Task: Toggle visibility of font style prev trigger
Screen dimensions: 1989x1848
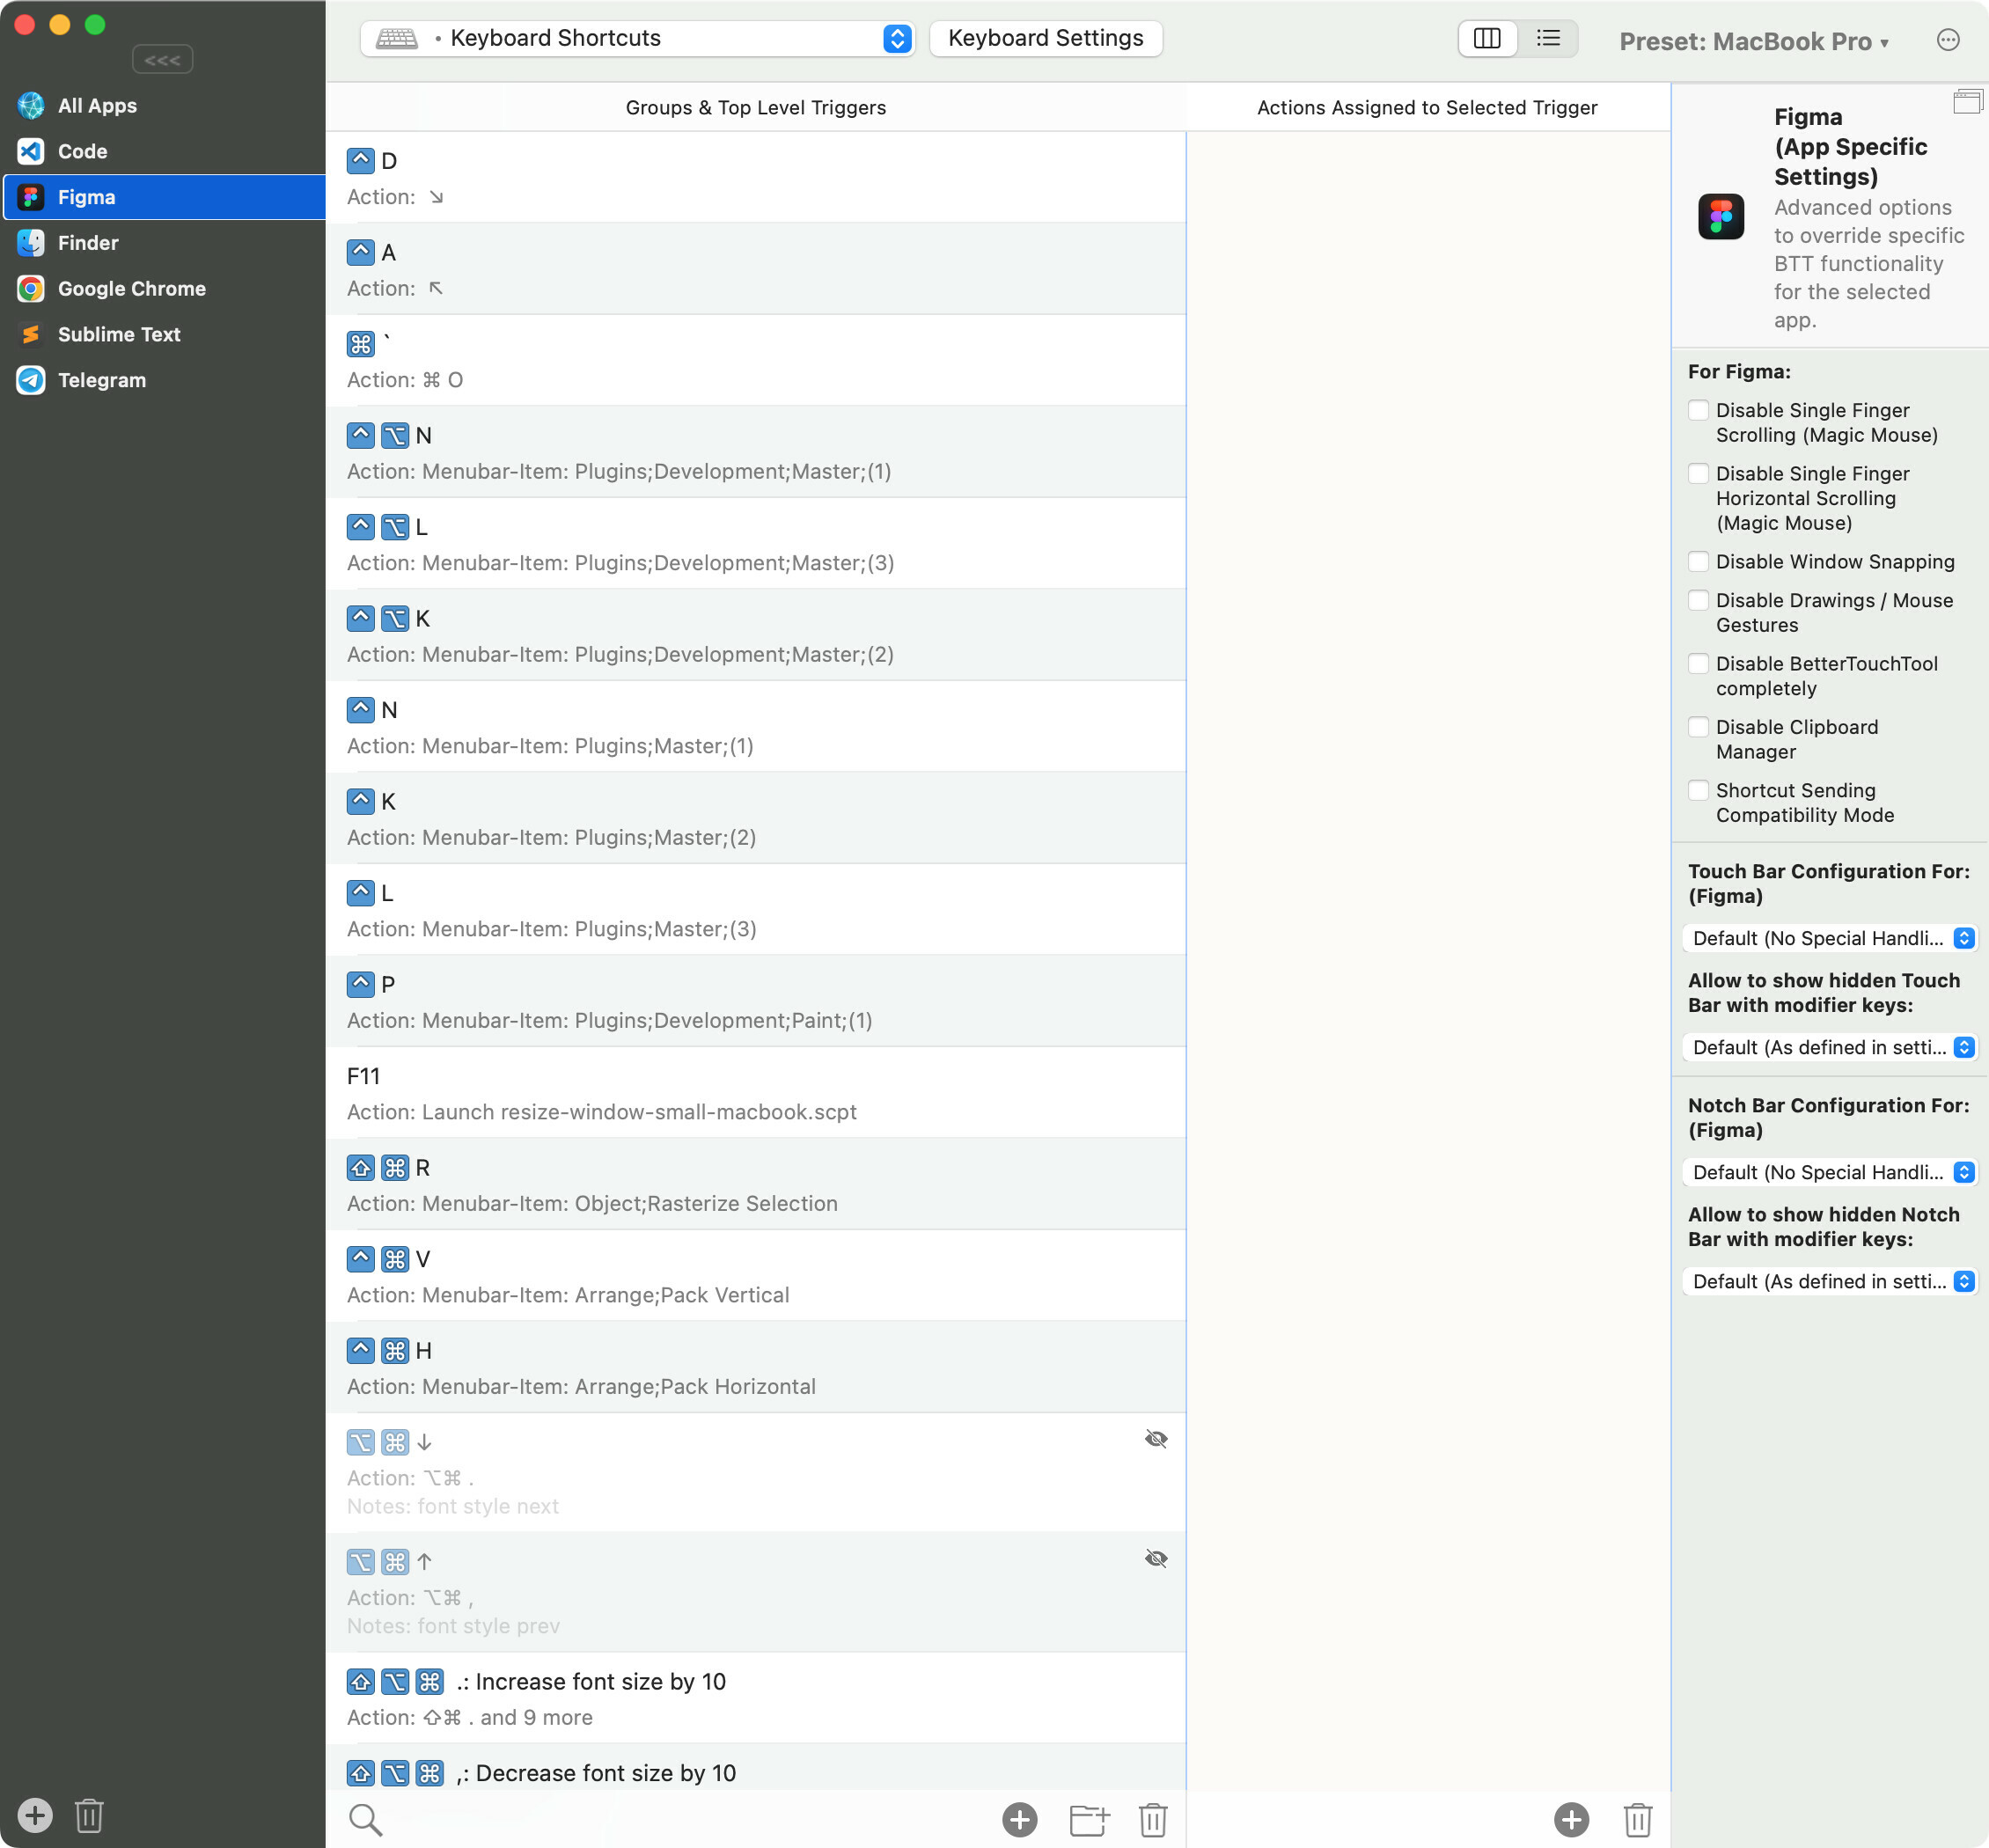Action: coord(1156,1559)
